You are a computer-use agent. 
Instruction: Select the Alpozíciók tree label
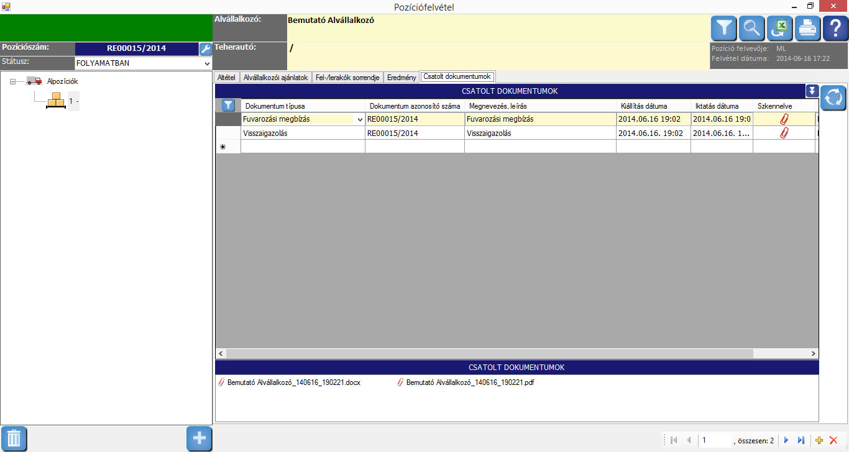click(x=63, y=81)
